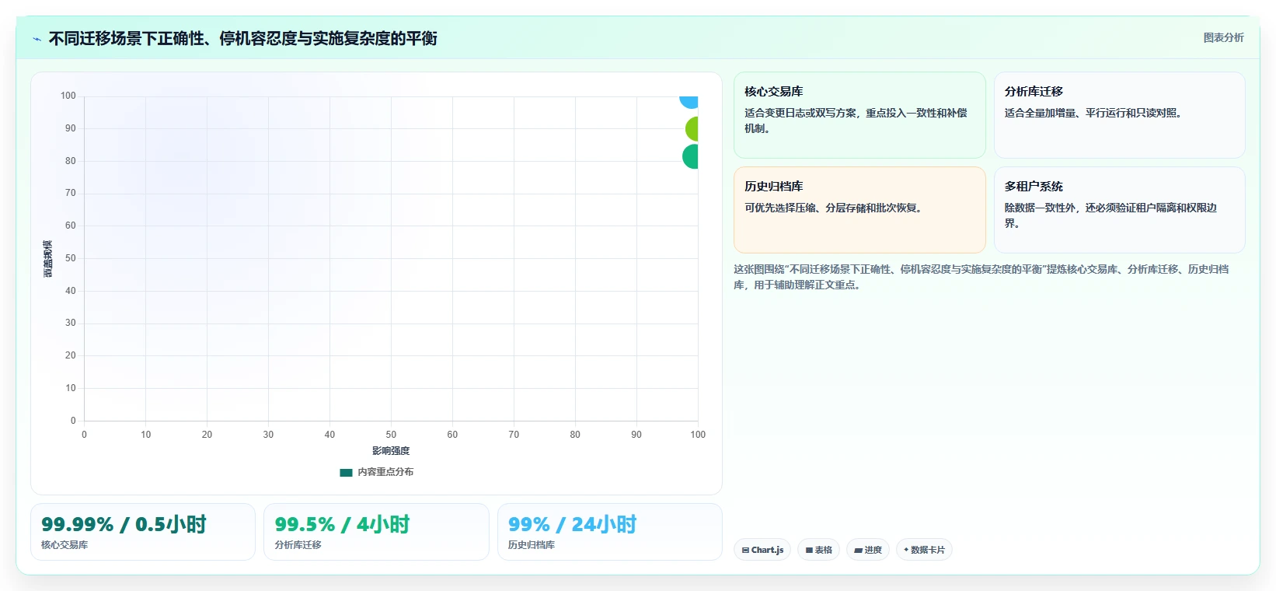The height and width of the screenshot is (591, 1276).
Task: Click the 数据卡片 tag icon
Action: pyautogui.click(x=906, y=550)
